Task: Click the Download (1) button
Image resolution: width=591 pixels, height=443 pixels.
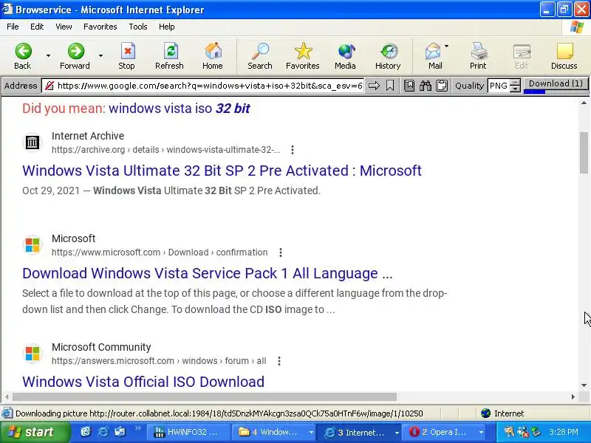Action: pyautogui.click(x=556, y=85)
